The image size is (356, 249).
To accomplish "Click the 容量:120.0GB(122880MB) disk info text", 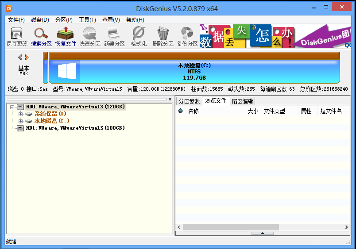I will click(156, 89).
